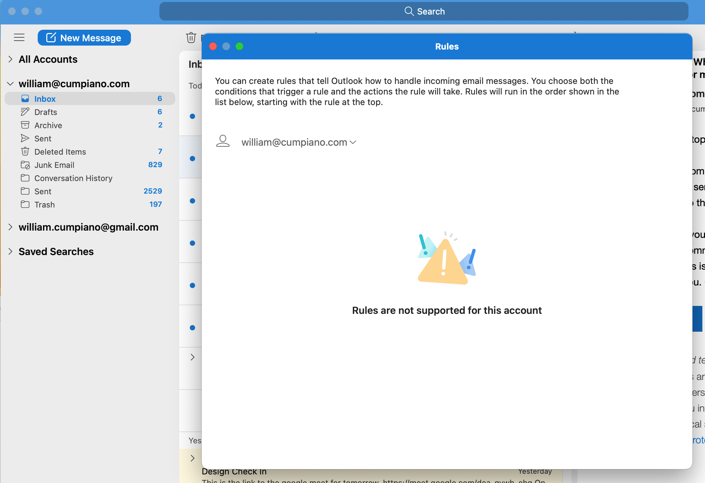705x483 pixels.
Task: Expand the william.cumpiano@gmail.com account
Action: pyautogui.click(x=10, y=227)
